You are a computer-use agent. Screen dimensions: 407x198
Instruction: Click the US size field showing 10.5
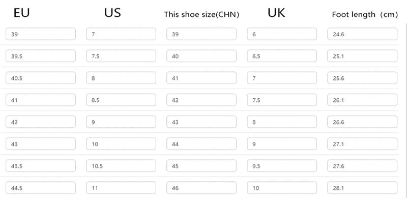[x=121, y=166]
